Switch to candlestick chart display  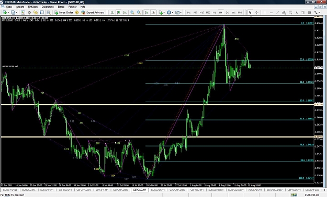(118, 13)
